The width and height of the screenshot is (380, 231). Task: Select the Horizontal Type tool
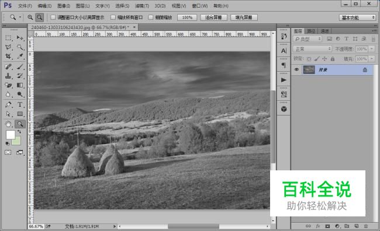click(20, 104)
